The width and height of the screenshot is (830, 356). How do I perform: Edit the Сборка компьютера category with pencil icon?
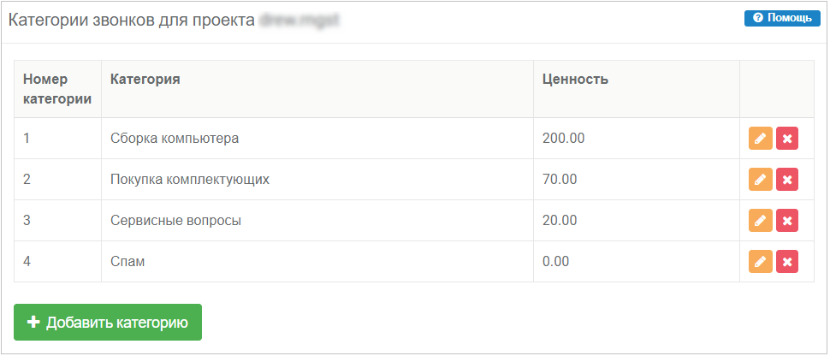(x=761, y=139)
